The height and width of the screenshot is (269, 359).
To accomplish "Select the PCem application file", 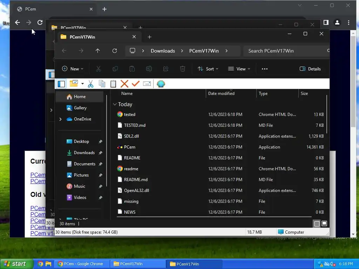I will 221,147.
